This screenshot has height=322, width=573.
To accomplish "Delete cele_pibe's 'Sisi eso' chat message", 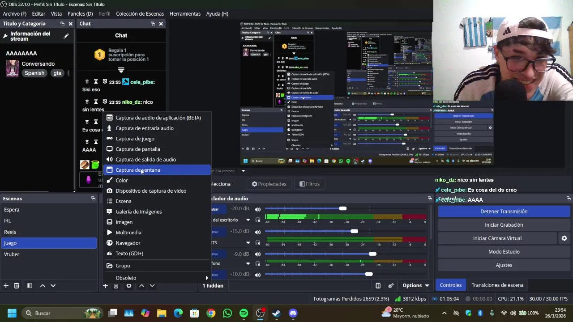I will (87, 82).
